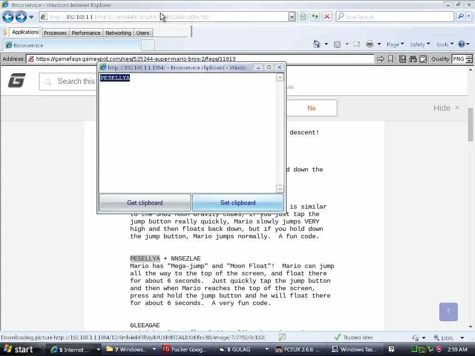Click the No button in banner
Viewport: 475px width, 356px height.
pos(311,108)
